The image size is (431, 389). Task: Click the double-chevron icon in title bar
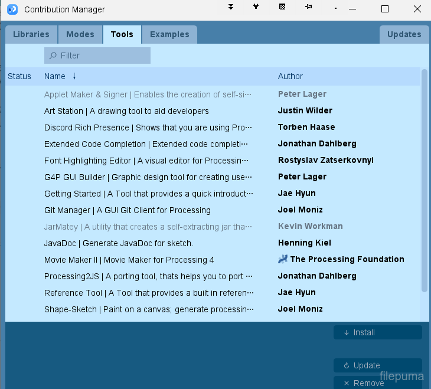[231, 7]
